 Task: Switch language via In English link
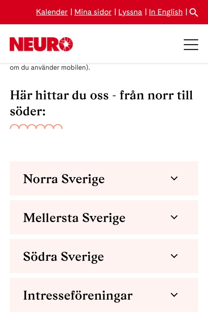(x=166, y=12)
